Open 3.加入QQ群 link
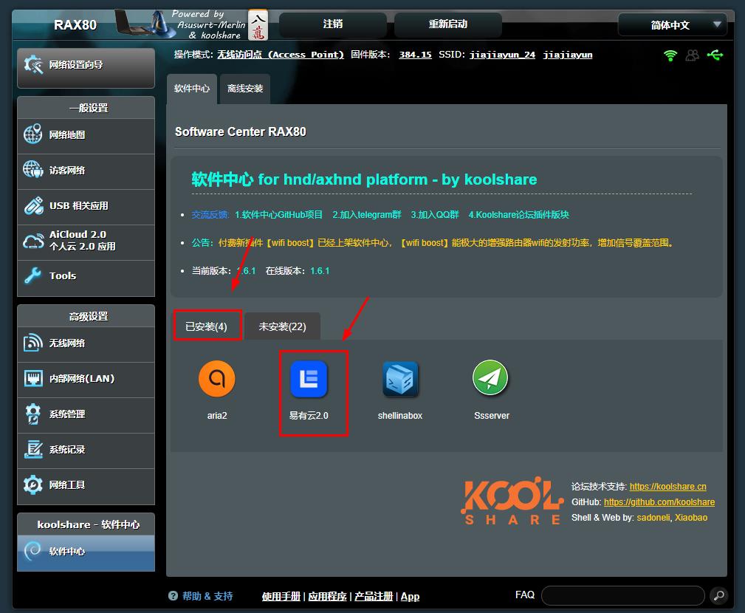This screenshot has width=745, height=613. tap(435, 215)
